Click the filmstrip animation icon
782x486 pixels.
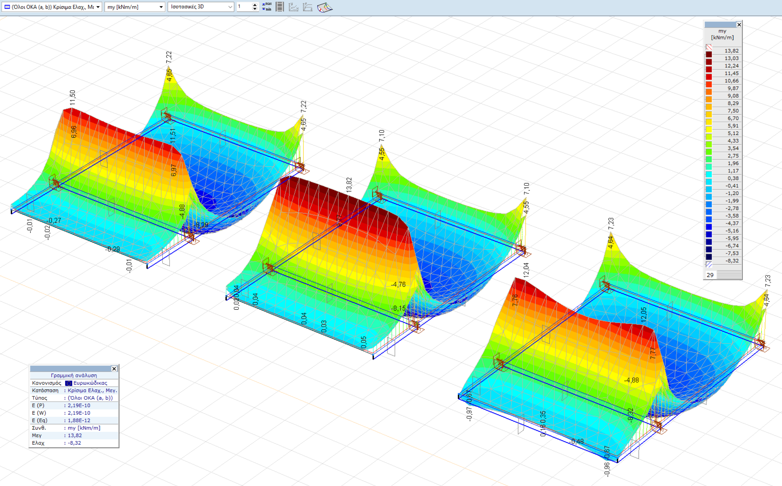click(x=280, y=6)
